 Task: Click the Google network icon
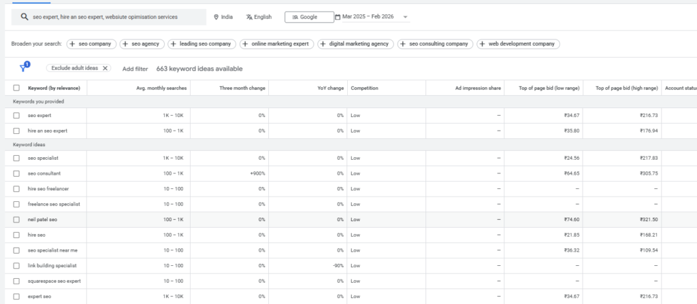[295, 17]
